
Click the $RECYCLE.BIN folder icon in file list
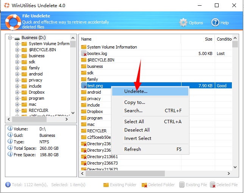84,60
